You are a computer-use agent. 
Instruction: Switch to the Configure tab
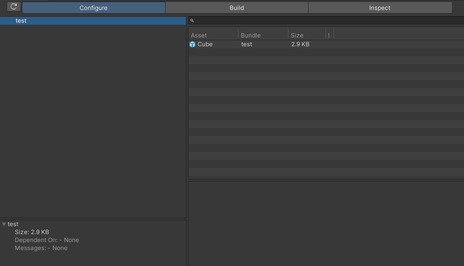[94, 8]
